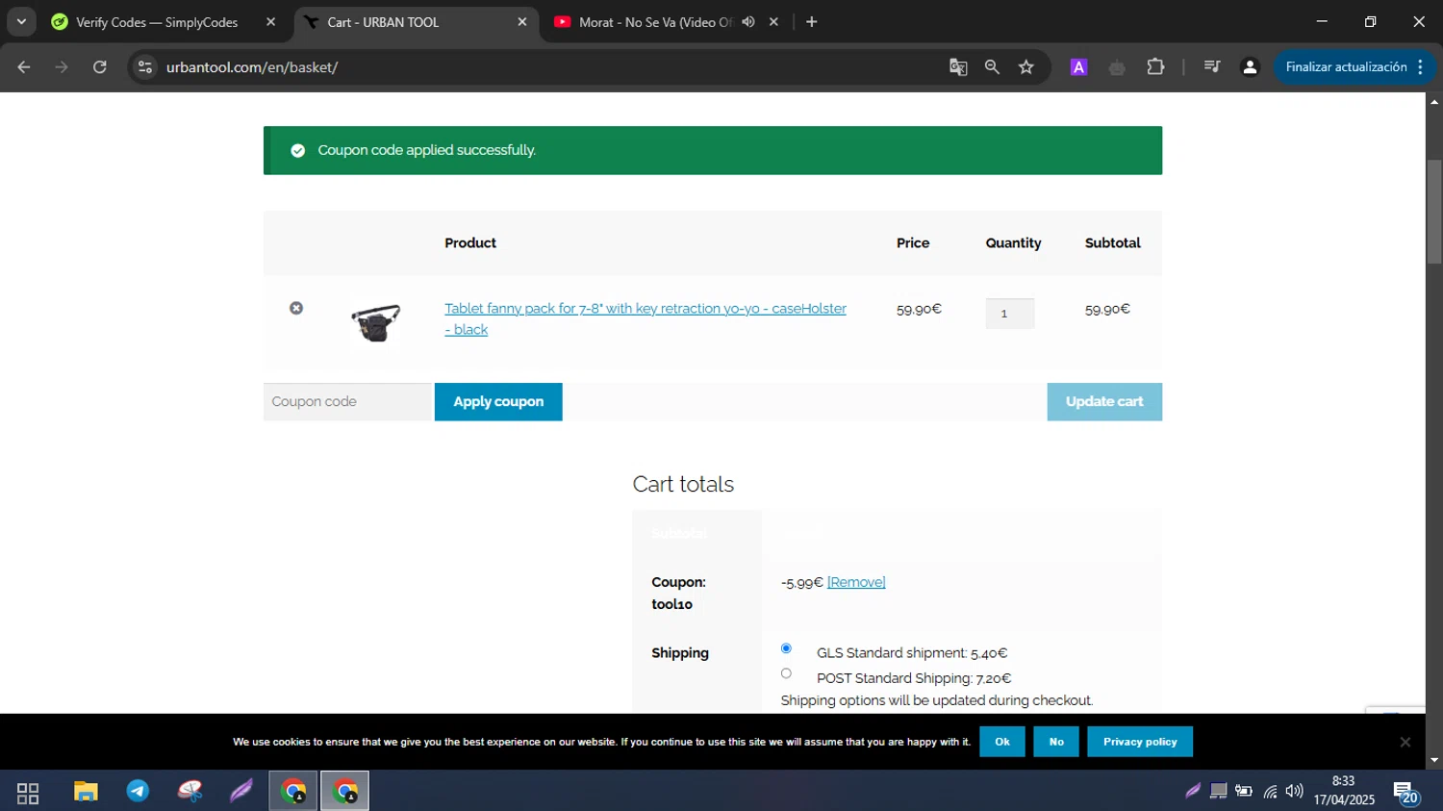Select GLS Standard shipment option
This screenshot has height=811, width=1443.
(786, 648)
